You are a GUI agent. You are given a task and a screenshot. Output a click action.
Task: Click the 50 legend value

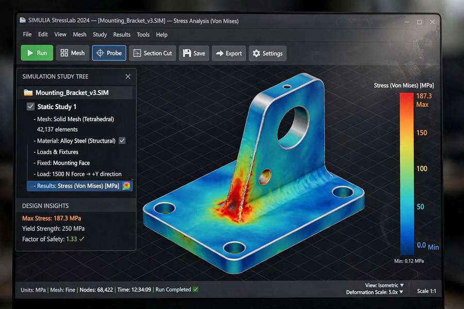coord(420,207)
